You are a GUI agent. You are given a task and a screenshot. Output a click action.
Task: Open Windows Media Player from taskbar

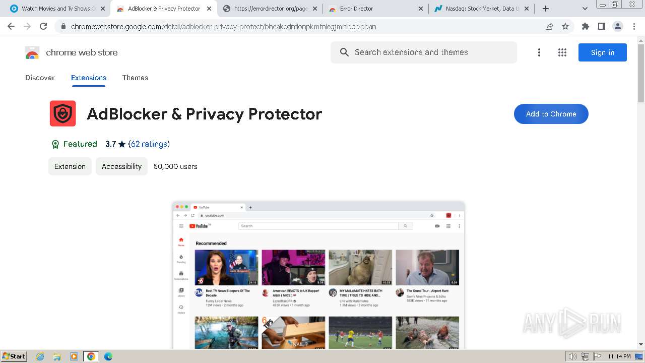(x=74, y=356)
